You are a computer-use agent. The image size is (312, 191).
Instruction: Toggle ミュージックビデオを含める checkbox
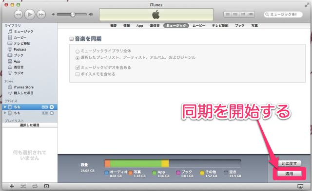78,68
